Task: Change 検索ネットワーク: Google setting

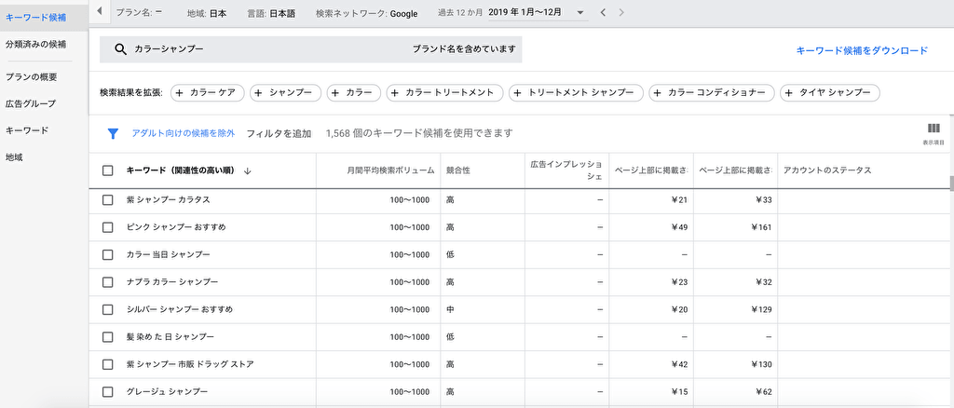Action: [367, 13]
